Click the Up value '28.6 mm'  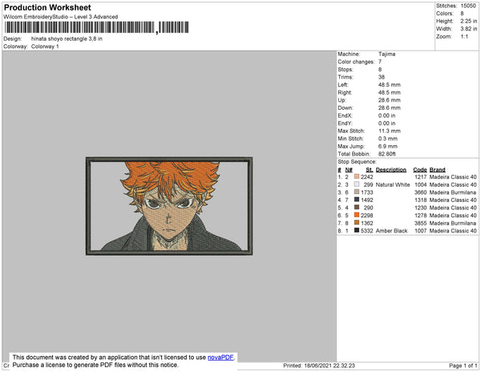[390, 100]
